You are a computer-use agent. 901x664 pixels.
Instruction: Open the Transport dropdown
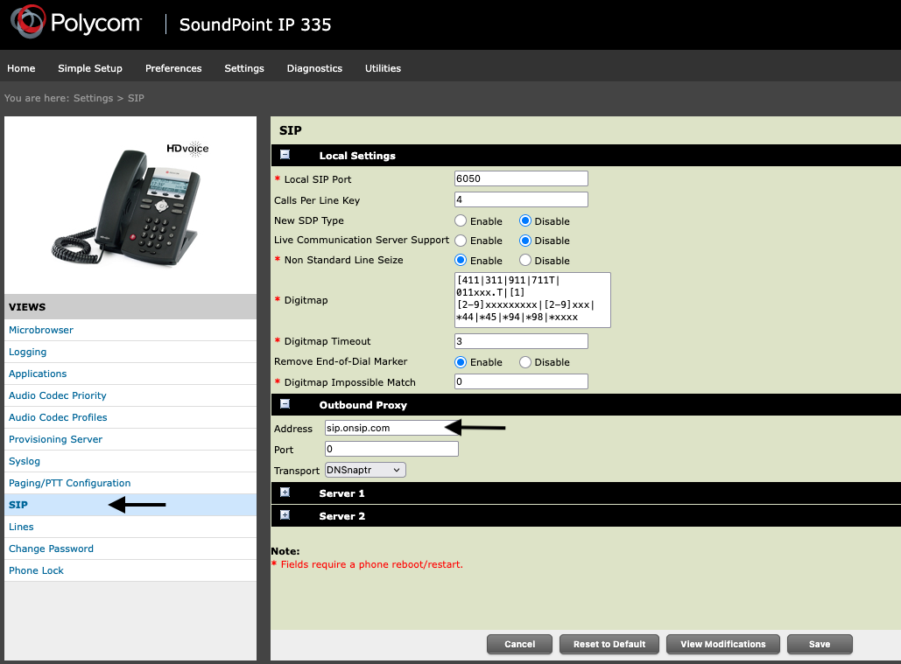click(364, 469)
